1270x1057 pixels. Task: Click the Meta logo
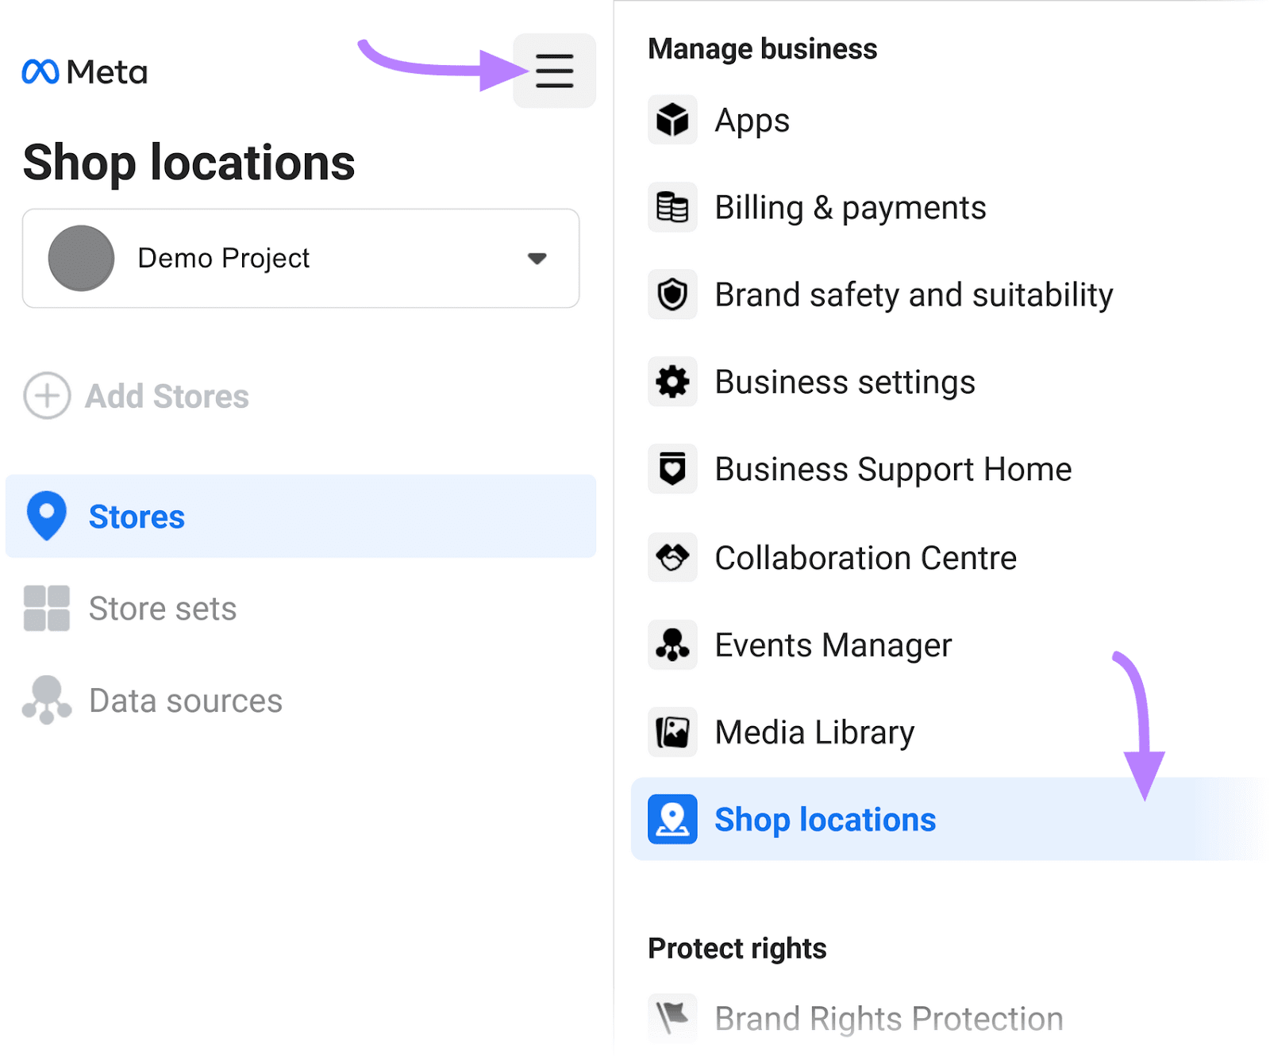[84, 71]
